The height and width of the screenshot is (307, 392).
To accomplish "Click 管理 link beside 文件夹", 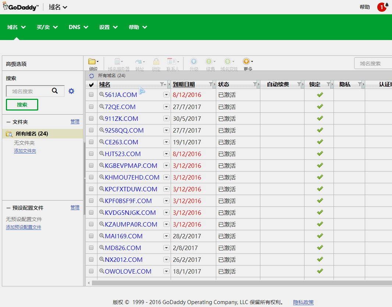I will pyautogui.click(x=75, y=122).
